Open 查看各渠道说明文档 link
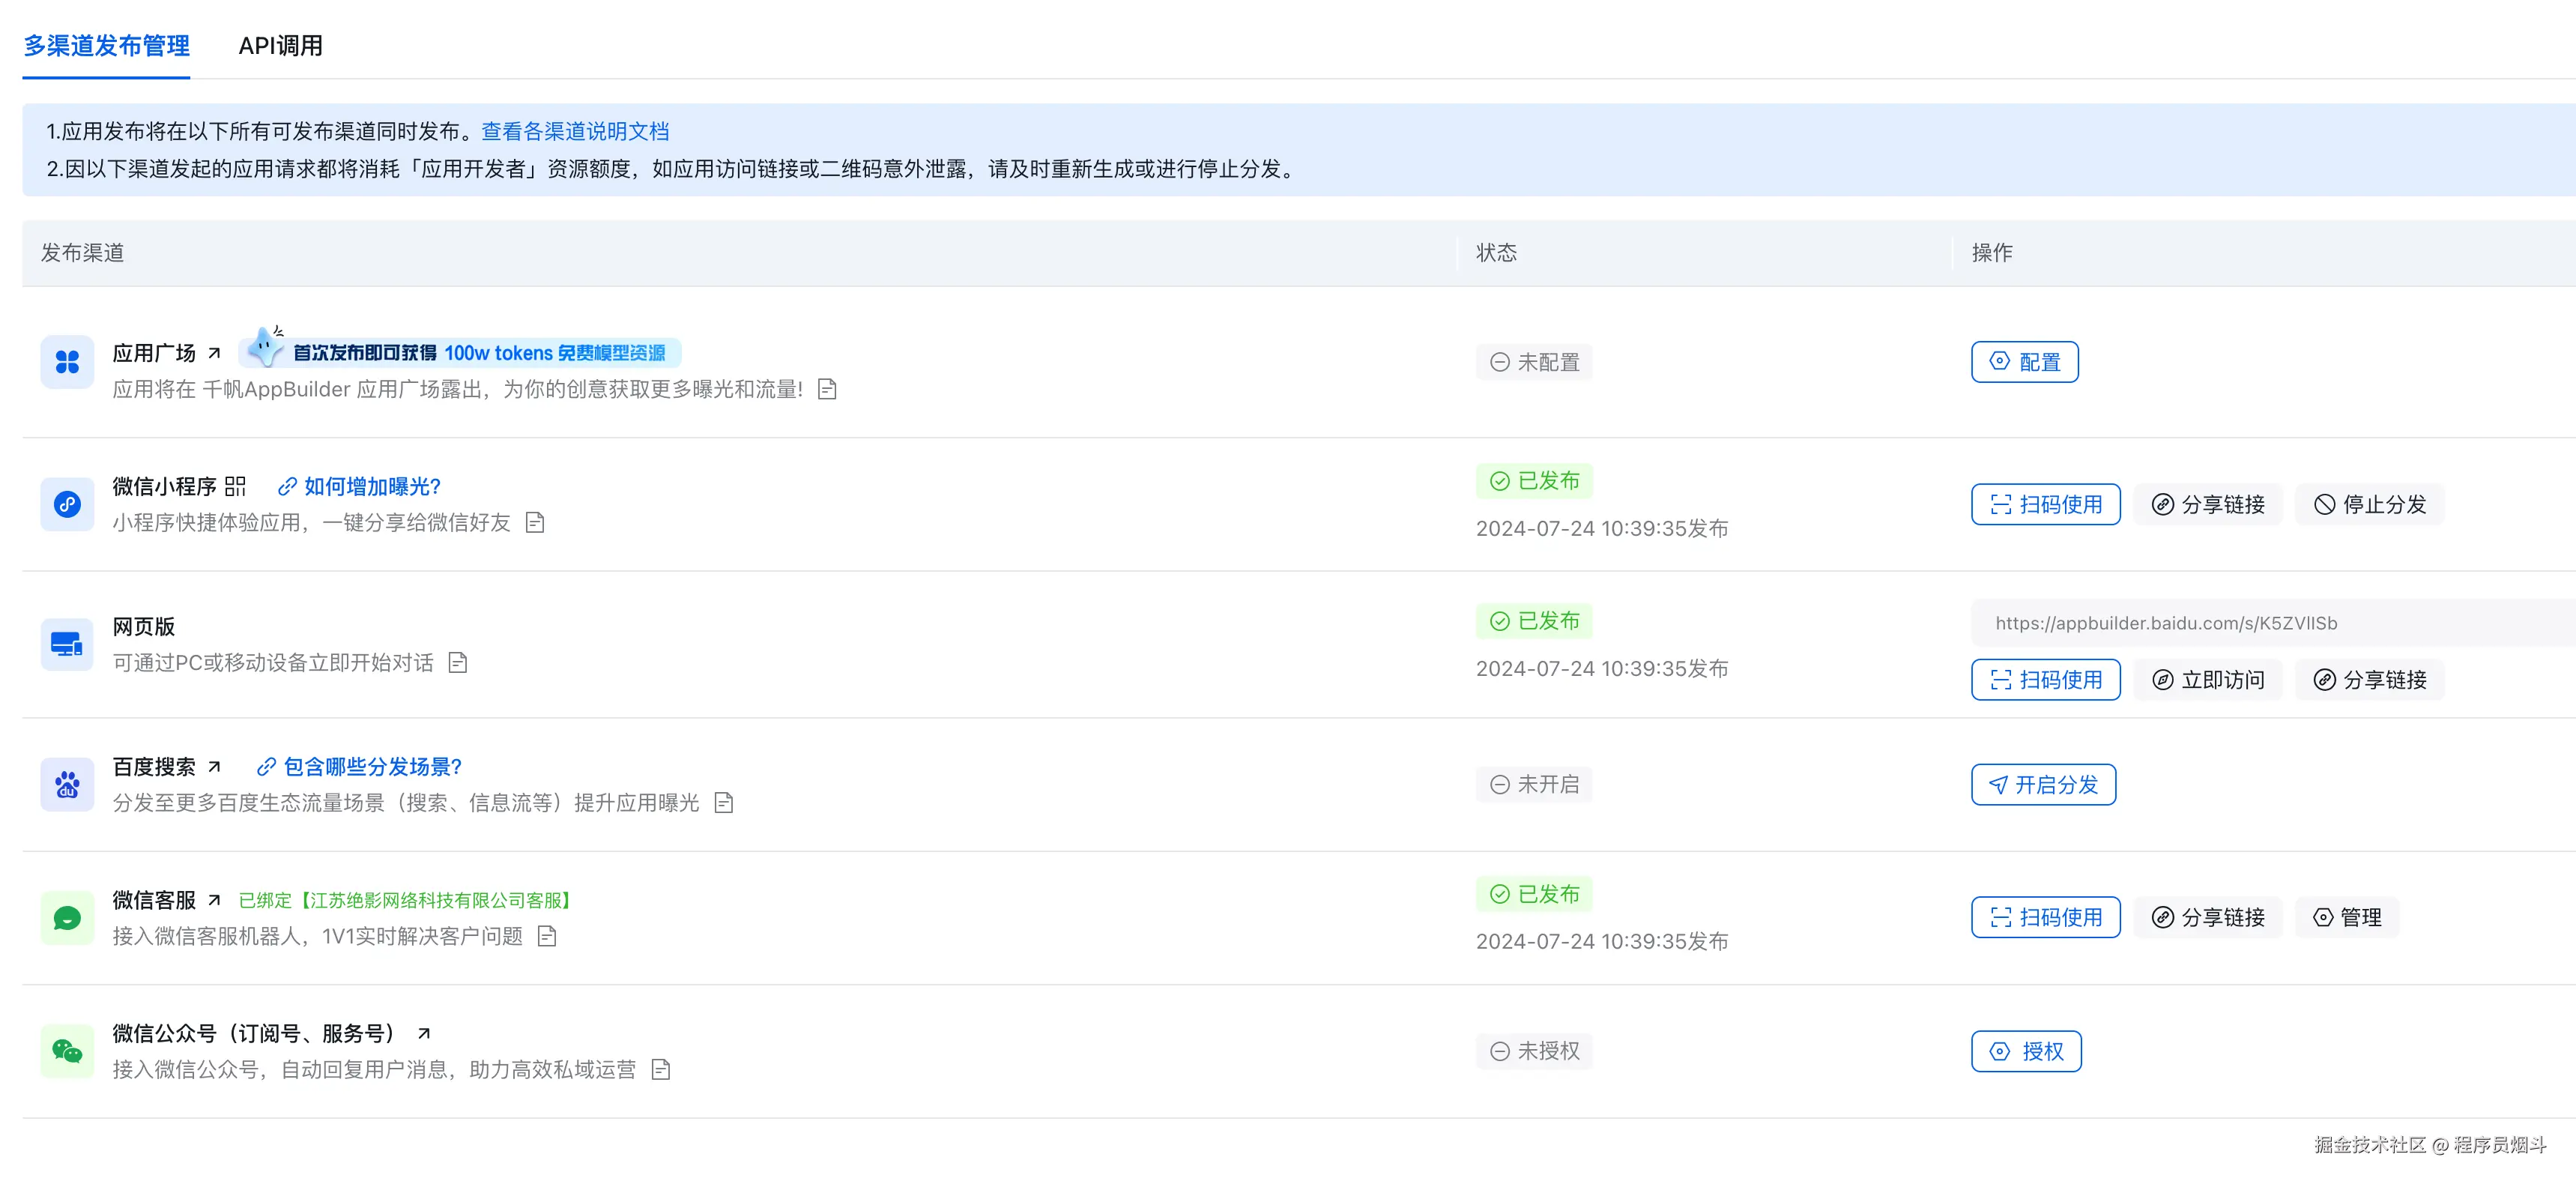This screenshot has height=1184, width=2576. [575, 131]
